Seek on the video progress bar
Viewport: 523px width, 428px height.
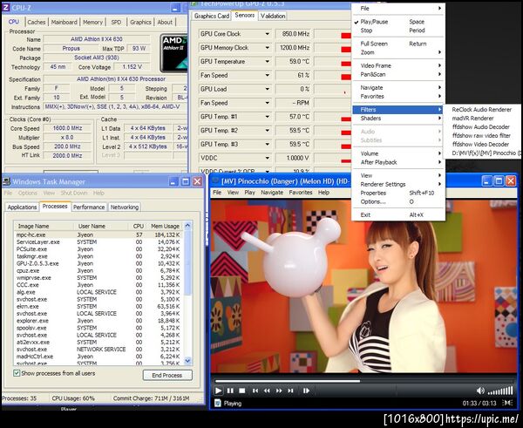(363, 381)
